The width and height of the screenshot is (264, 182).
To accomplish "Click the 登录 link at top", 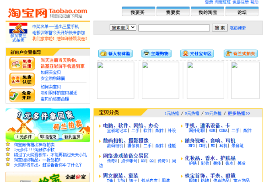I will click(x=209, y=2).
